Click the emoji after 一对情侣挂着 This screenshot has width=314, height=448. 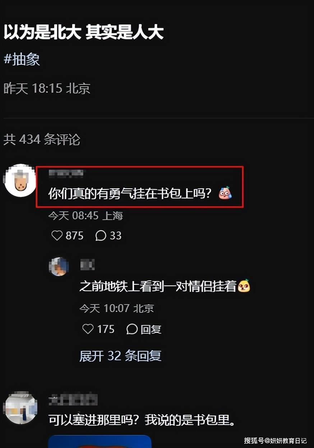click(x=244, y=286)
